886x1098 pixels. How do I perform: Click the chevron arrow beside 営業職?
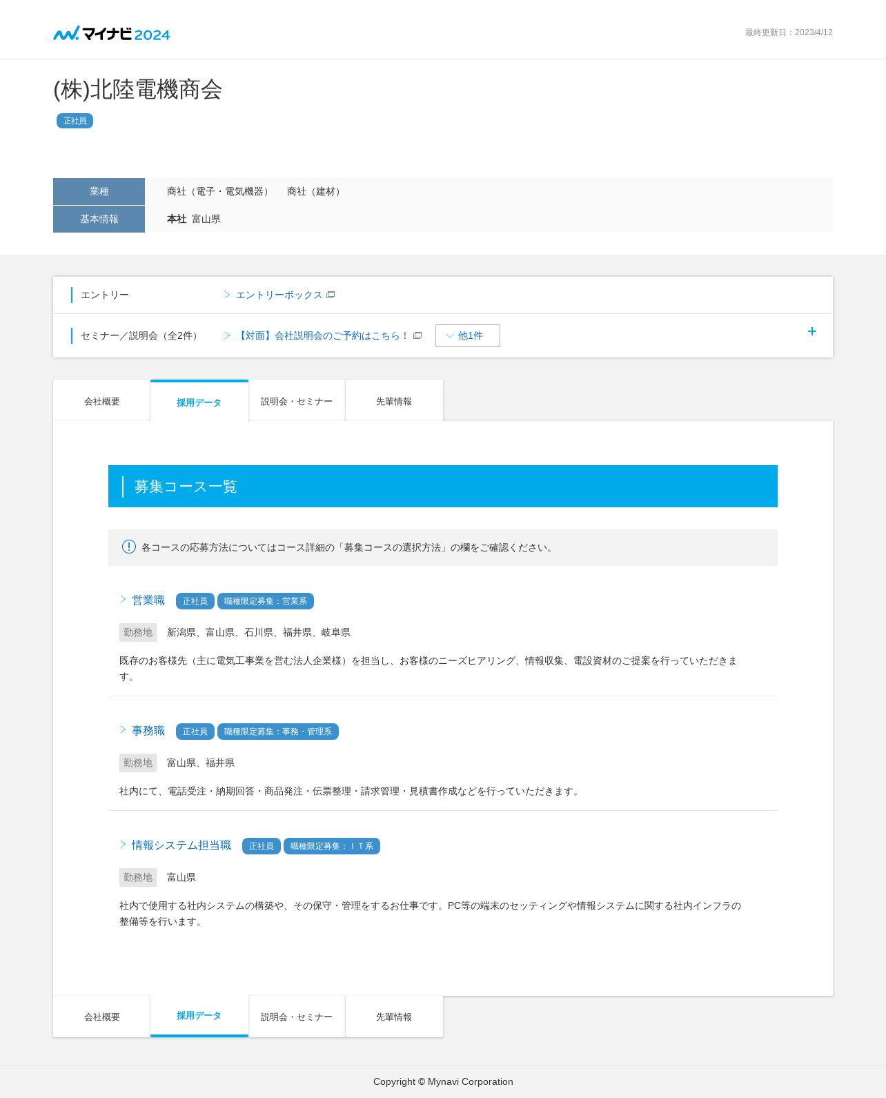tap(124, 599)
